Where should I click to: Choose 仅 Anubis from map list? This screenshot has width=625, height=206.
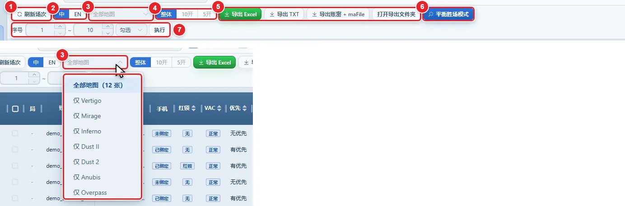point(103,177)
